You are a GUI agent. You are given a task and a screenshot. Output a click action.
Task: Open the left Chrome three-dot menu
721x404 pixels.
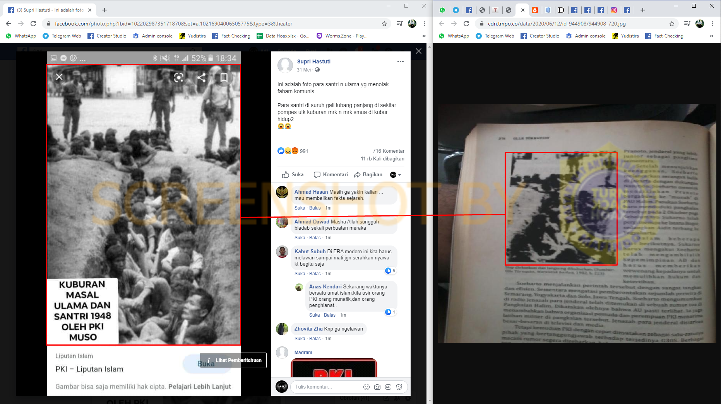click(x=425, y=24)
